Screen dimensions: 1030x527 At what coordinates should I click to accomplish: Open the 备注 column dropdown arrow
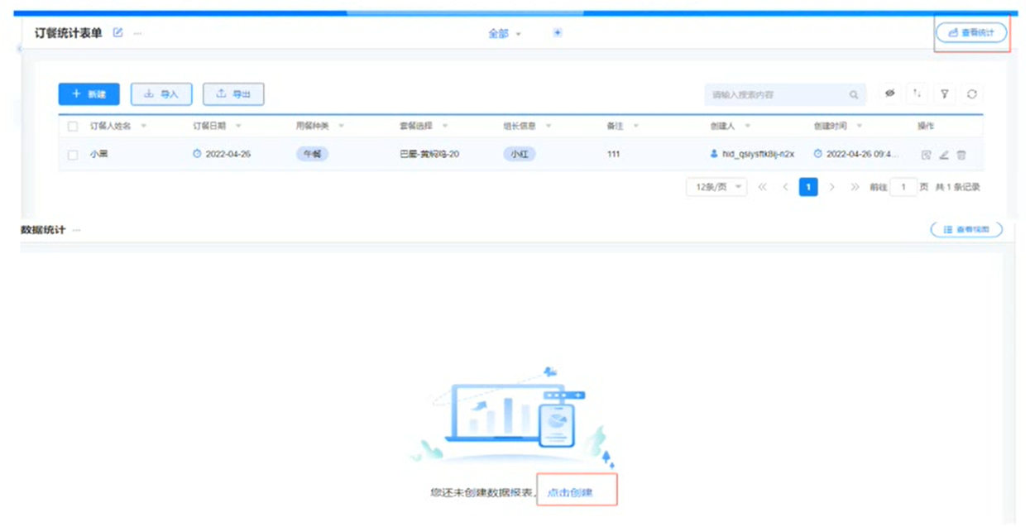pos(636,126)
